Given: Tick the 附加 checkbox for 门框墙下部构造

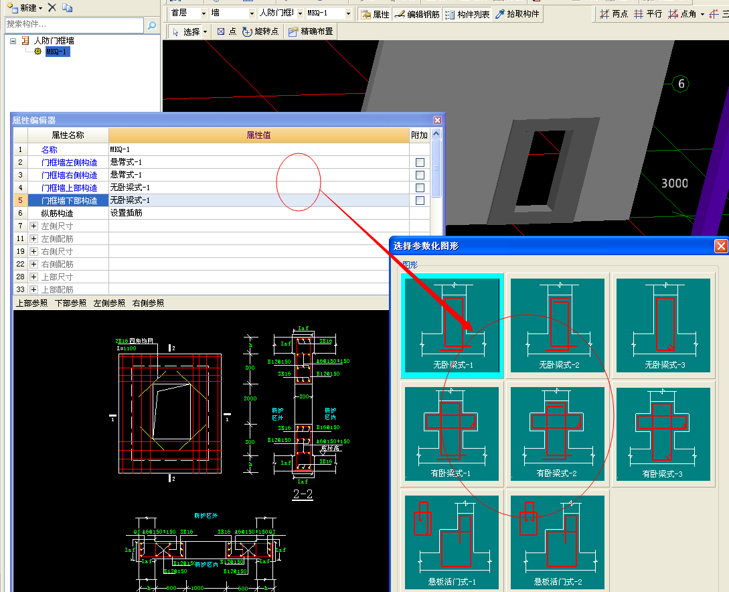Looking at the screenshot, I should 420,200.
